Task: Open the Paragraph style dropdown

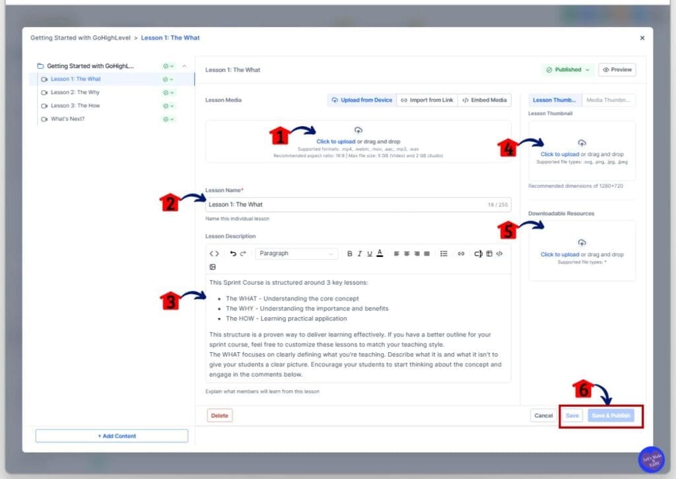Action: [297, 253]
